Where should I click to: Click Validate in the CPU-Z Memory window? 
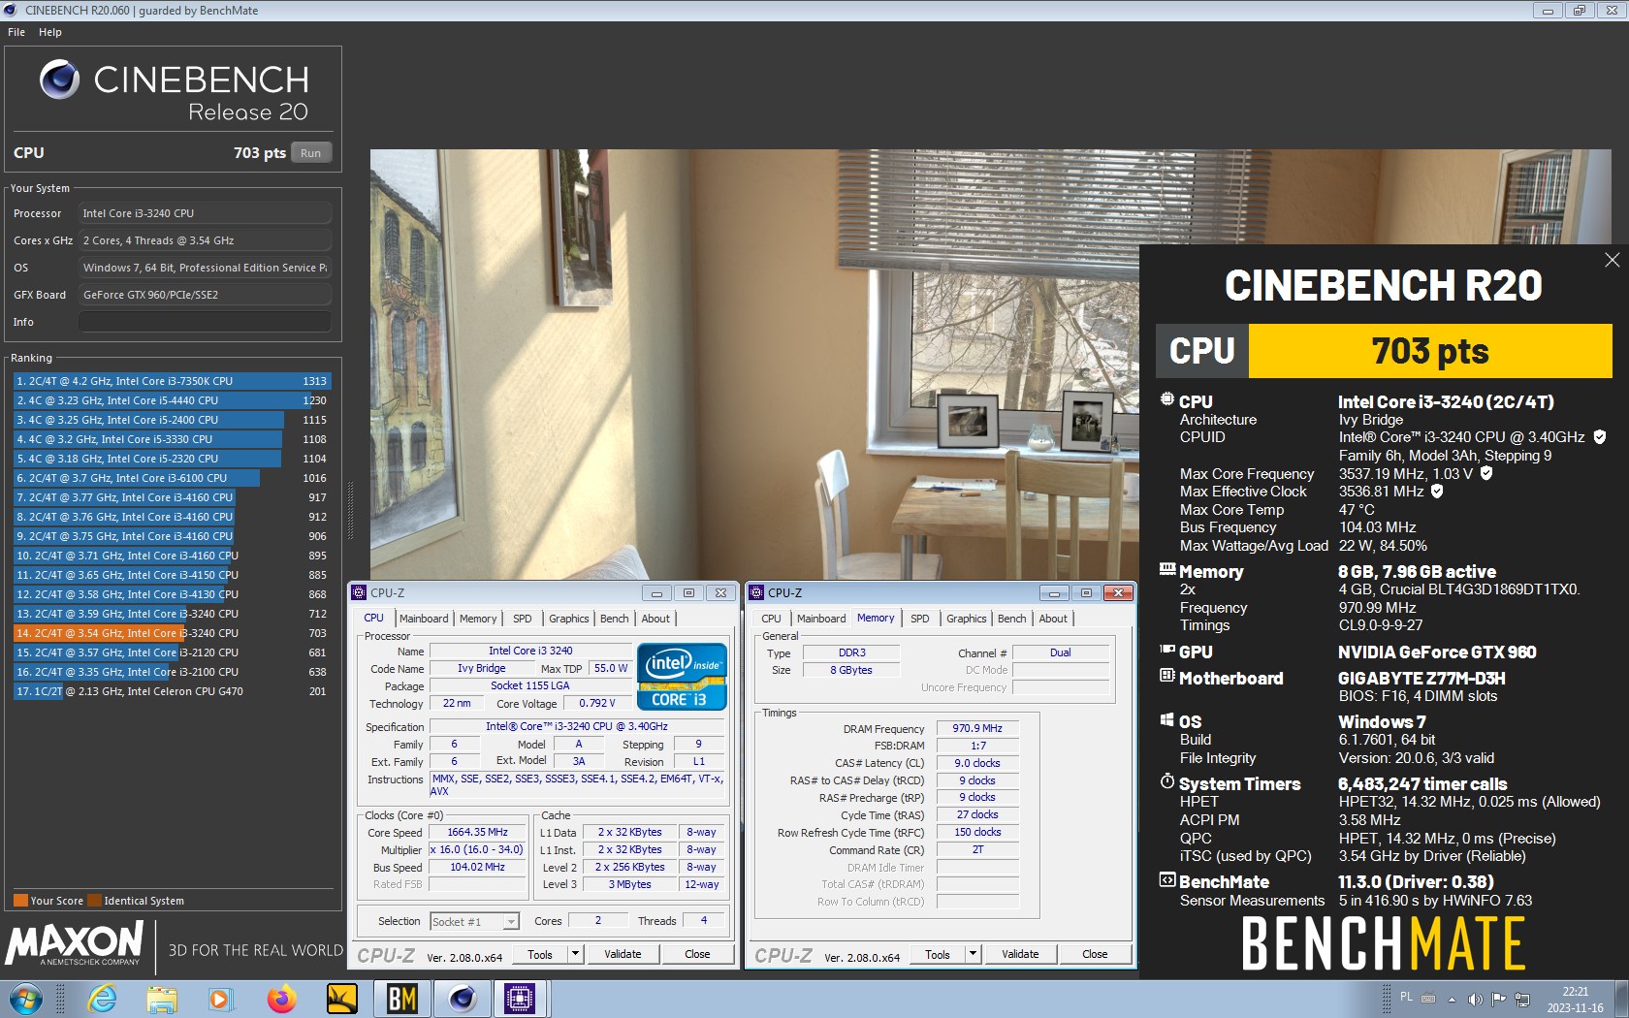(x=1021, y=954)
